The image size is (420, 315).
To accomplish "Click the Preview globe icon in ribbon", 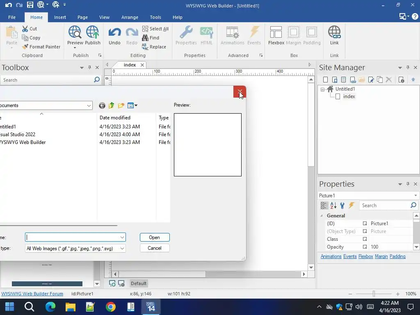I will [75, 32].
